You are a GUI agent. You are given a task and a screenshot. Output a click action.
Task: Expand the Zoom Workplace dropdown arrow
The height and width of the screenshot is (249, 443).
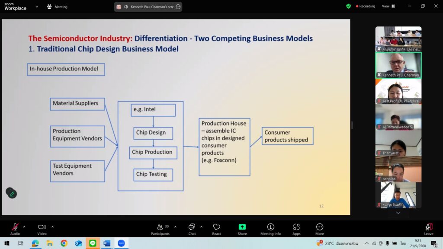pos(36,7)
